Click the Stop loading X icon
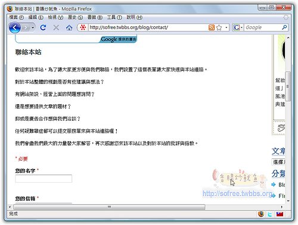Image resolution: width=298 pixels, height=225 pixels. point(56,27)
